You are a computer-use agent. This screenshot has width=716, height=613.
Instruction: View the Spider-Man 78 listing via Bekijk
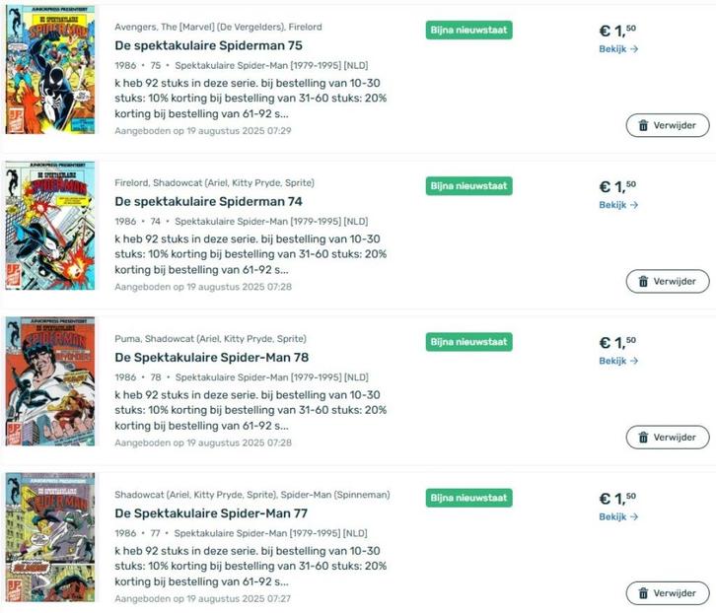[618, 361]
